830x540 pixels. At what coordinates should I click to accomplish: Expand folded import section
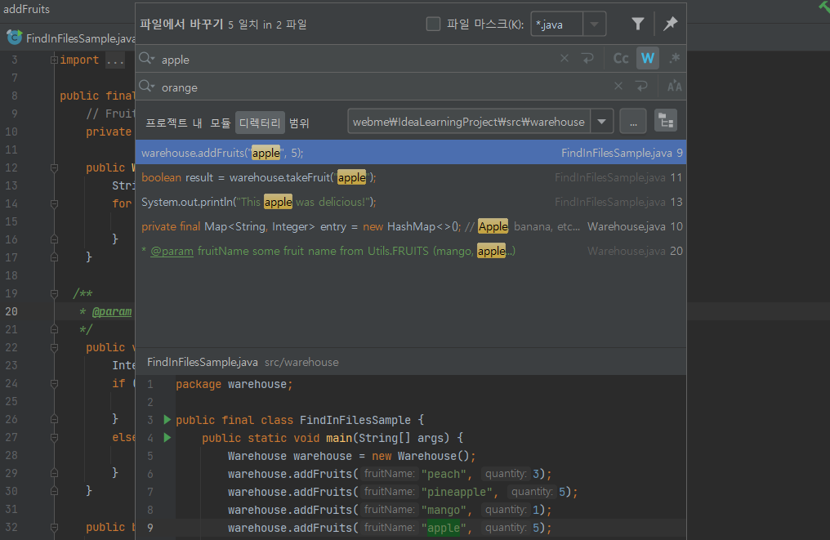[53, 60]
